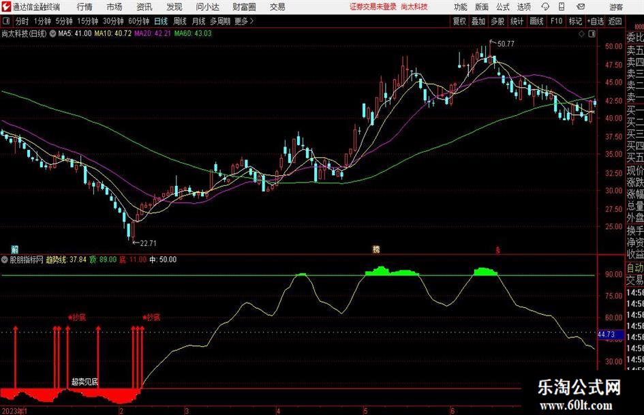This screenshot has width=644, height=415.
Task: Open the 发现 menu
Action: point(174,7)
